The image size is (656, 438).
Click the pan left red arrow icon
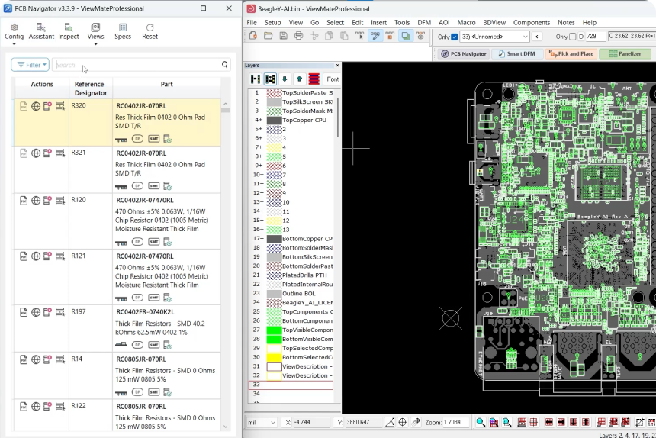tap(549, 423)
